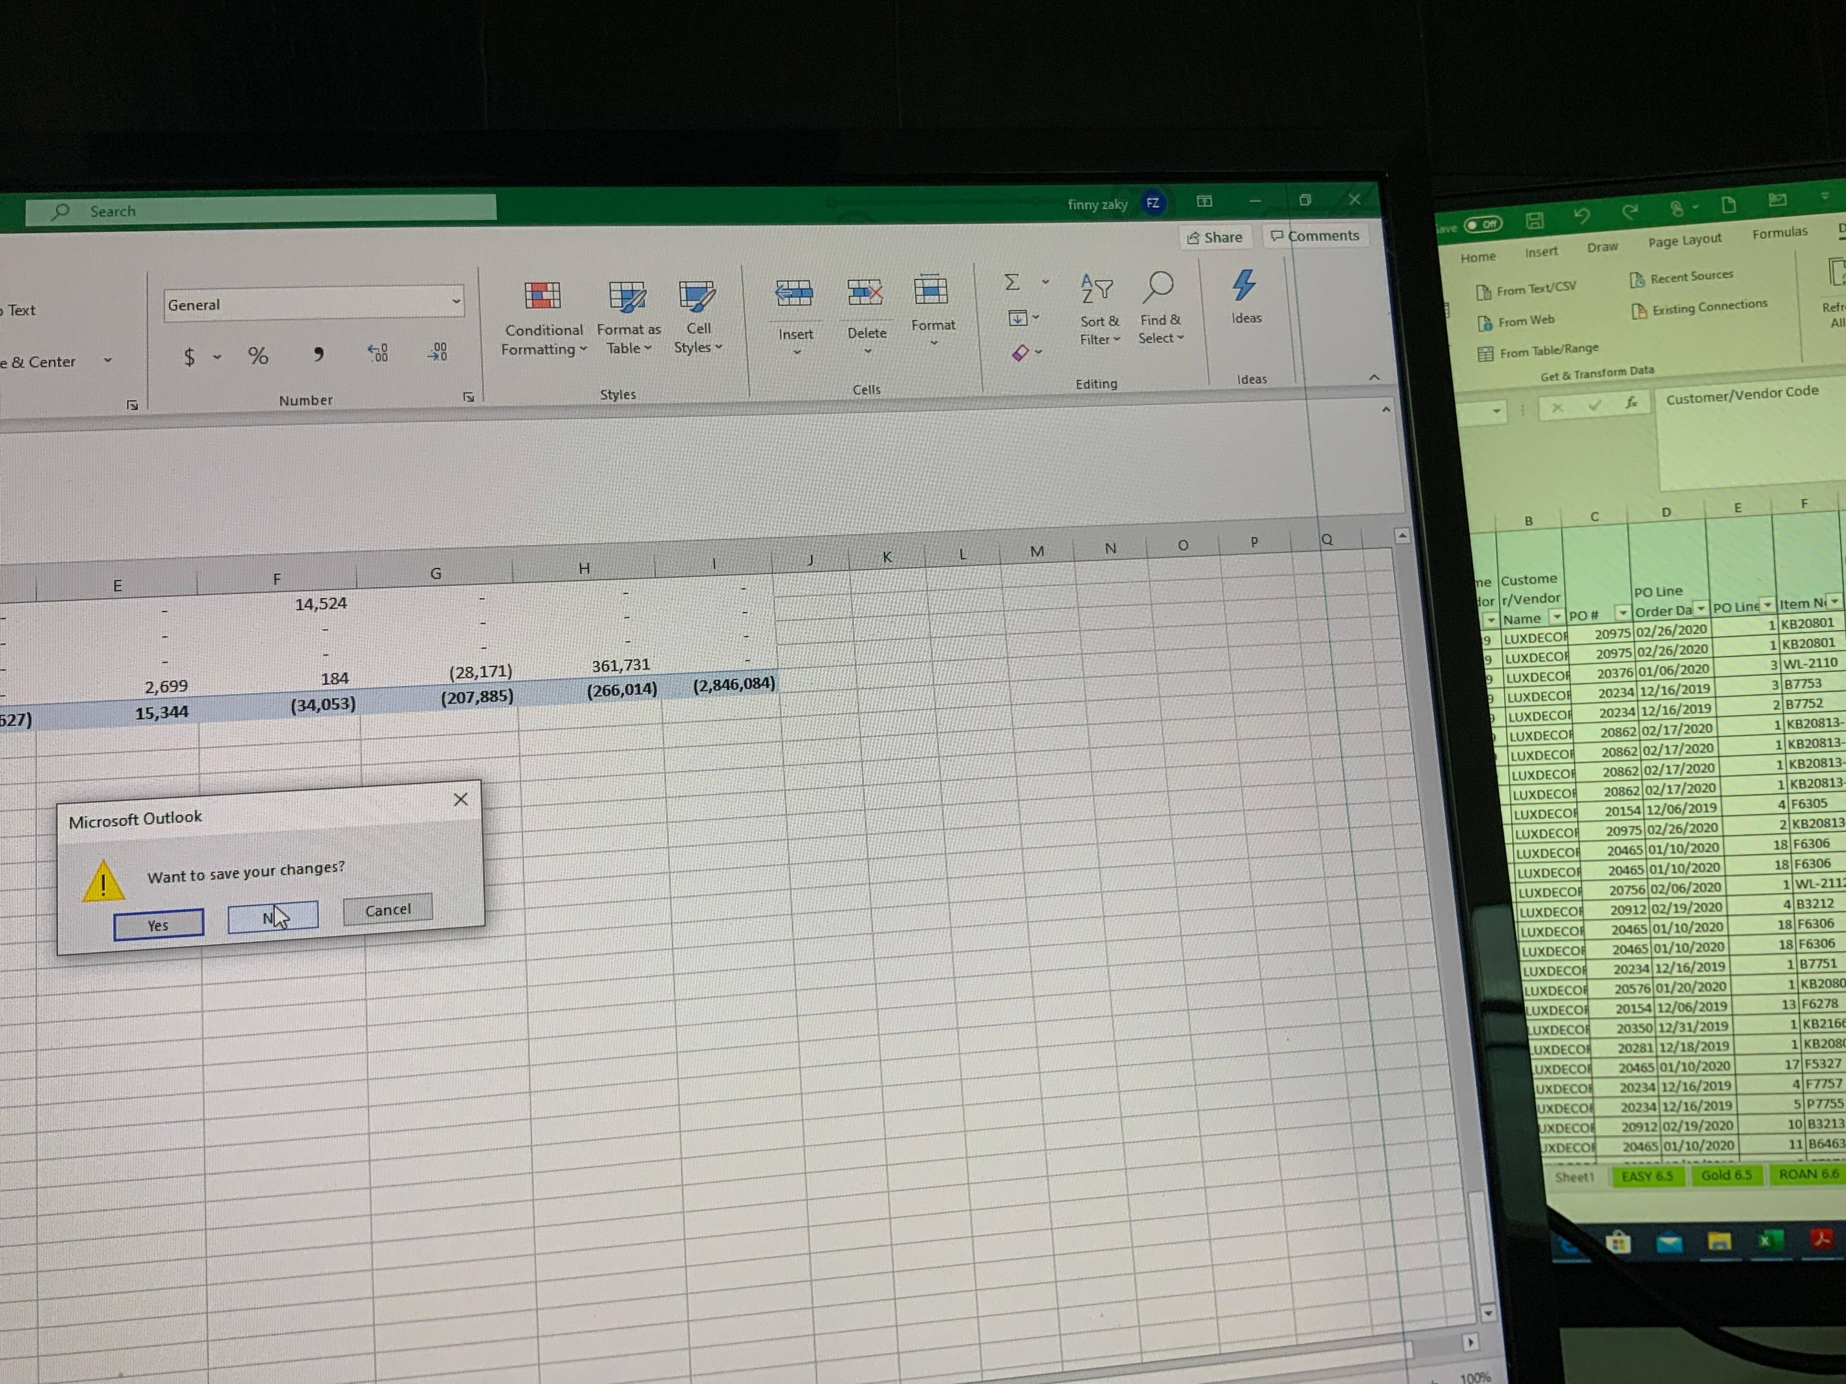Click the Ideas lightning bolt icon
The image size is (1846, 1384).
point(1244,285)
